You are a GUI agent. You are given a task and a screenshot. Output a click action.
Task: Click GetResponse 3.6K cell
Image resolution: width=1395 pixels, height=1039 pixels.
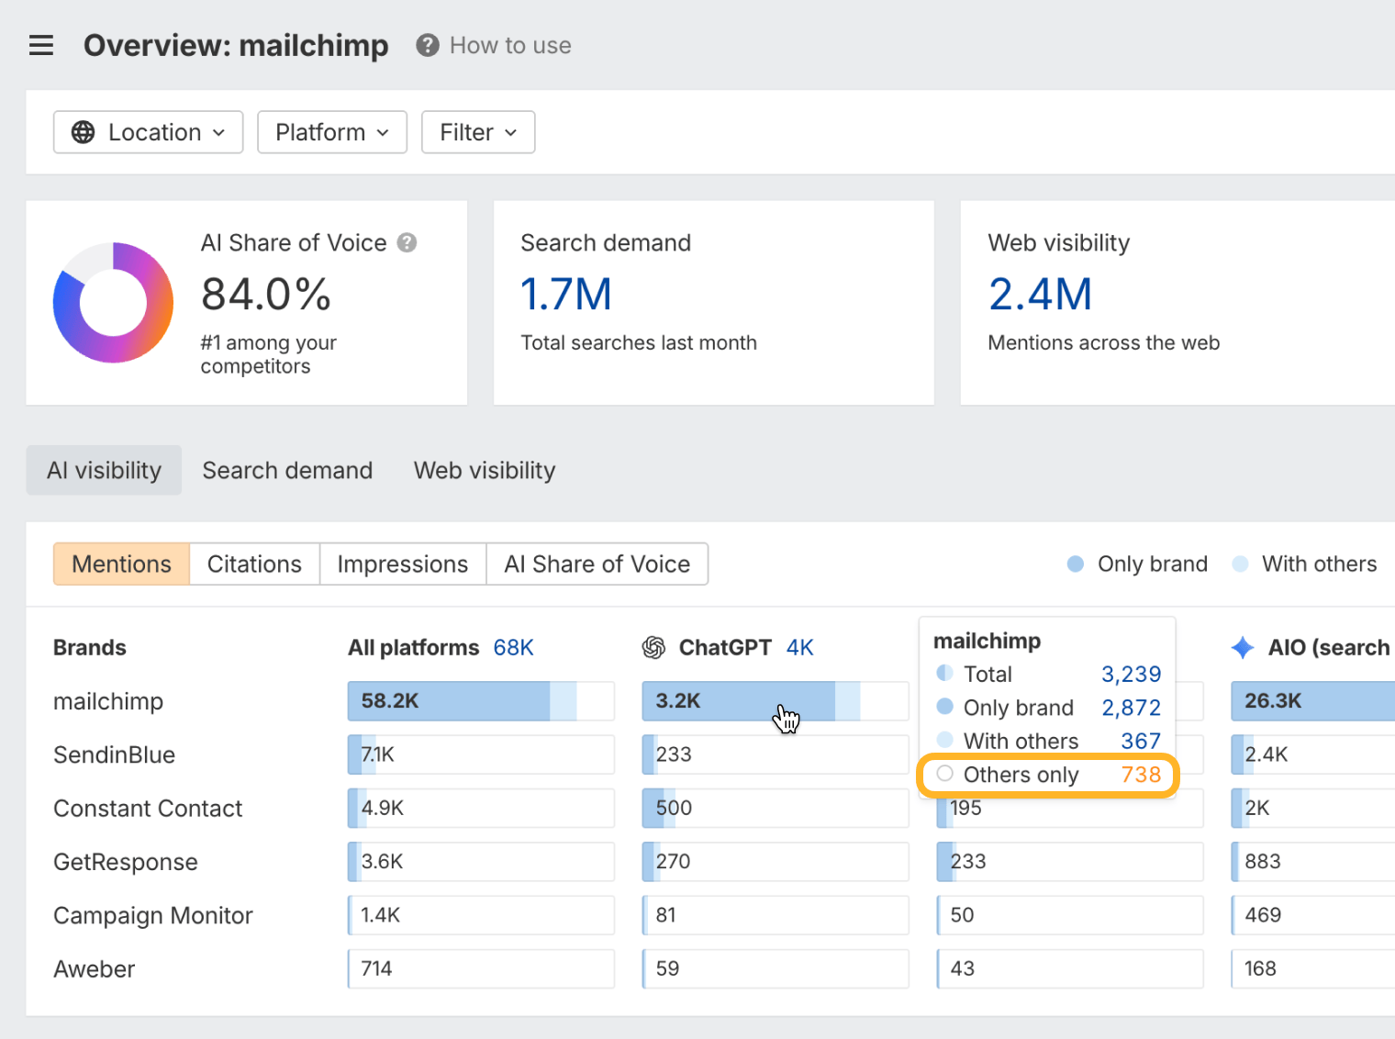click(x=481, y=862)
